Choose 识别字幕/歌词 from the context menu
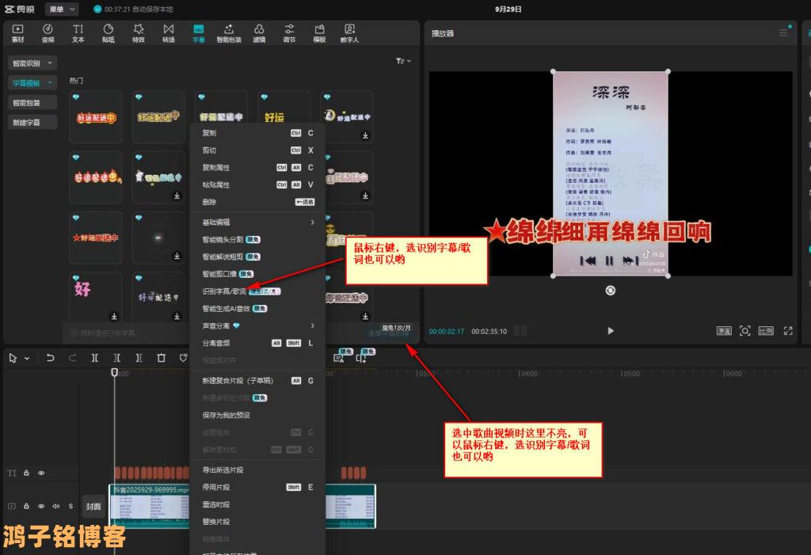Image resolution: width=811 pixels, height=555 pixels. pyautogui.click(x=224, y=291)
